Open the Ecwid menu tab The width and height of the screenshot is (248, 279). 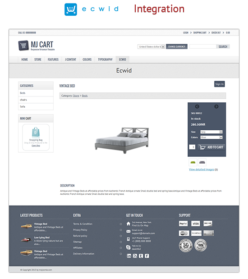[123, 59]
